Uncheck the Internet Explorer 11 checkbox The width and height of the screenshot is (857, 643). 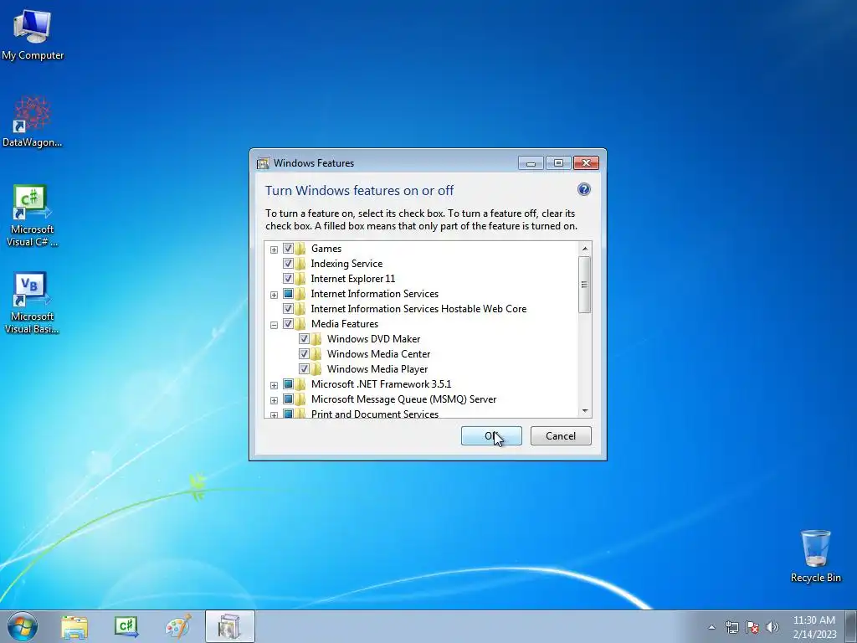coord(288,279)
